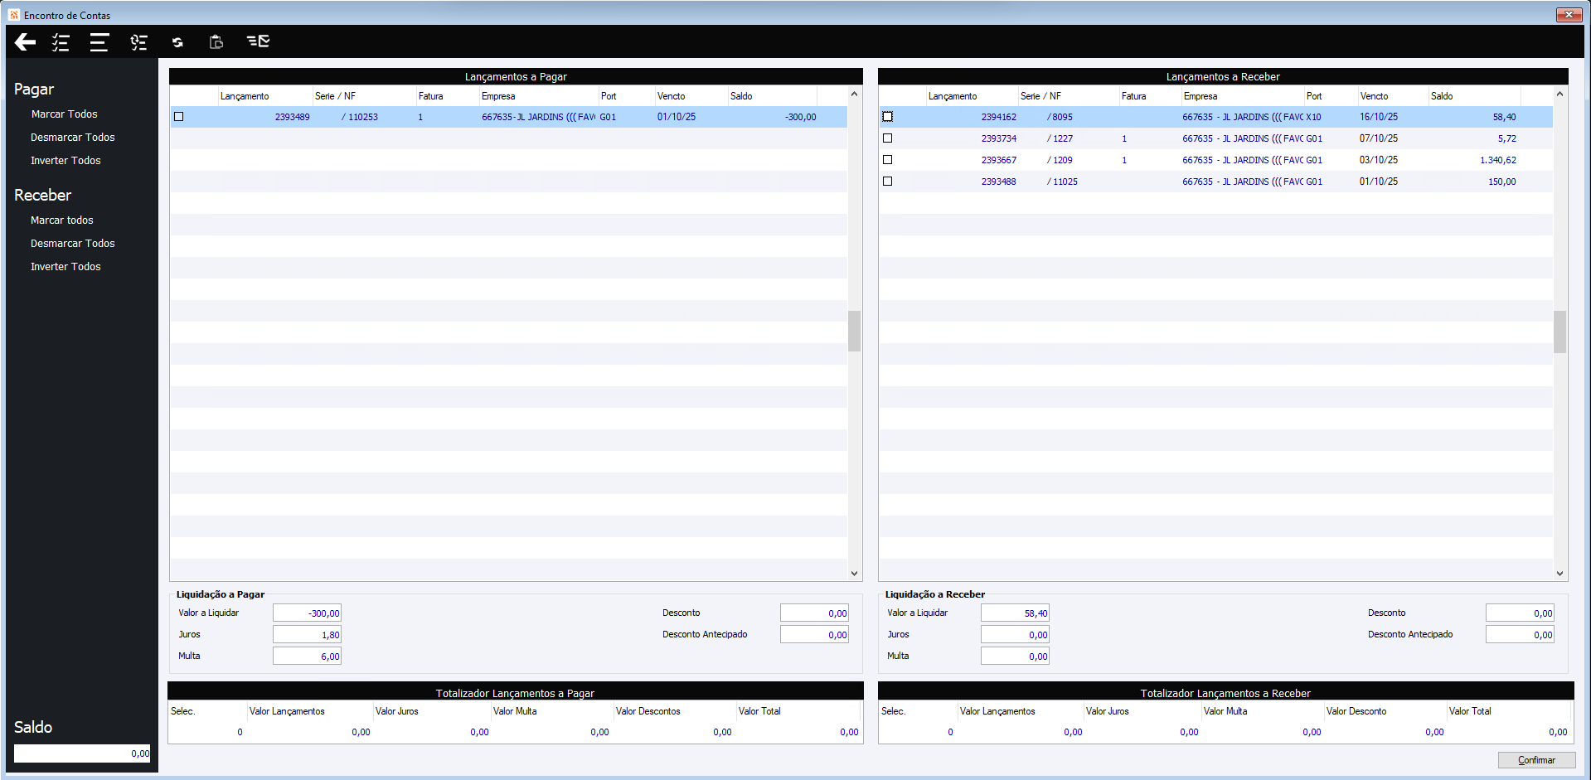Image resolution: width=1591 pixels, height=780 pixels.
Task: Sort Lançamentos a Pagar by Serie / NF column
Action: pos(364,96)
